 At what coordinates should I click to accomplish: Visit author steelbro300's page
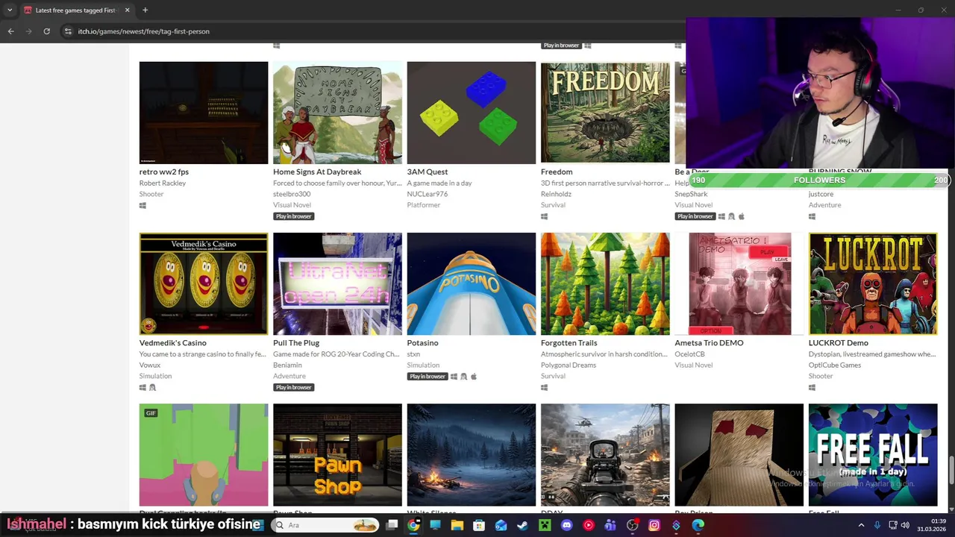click(x=292, y=194)
